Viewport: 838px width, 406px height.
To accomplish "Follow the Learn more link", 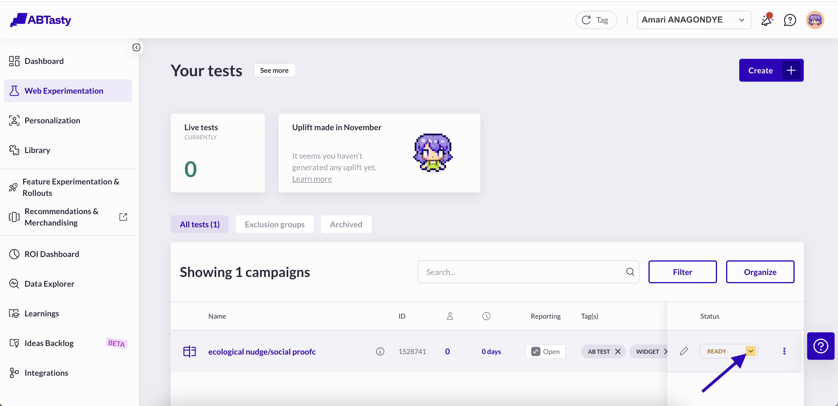I will (x=312, y=179).
